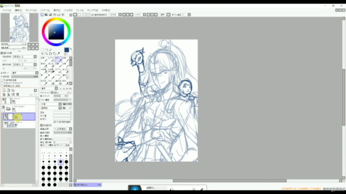Select the rectangular selection tool
Image resolution: width=346 pixels, height=194 pixels.
pos(43,50)
